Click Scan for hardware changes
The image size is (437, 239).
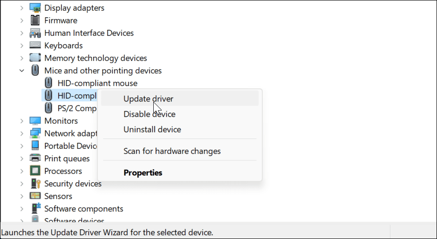pos(172,151)
